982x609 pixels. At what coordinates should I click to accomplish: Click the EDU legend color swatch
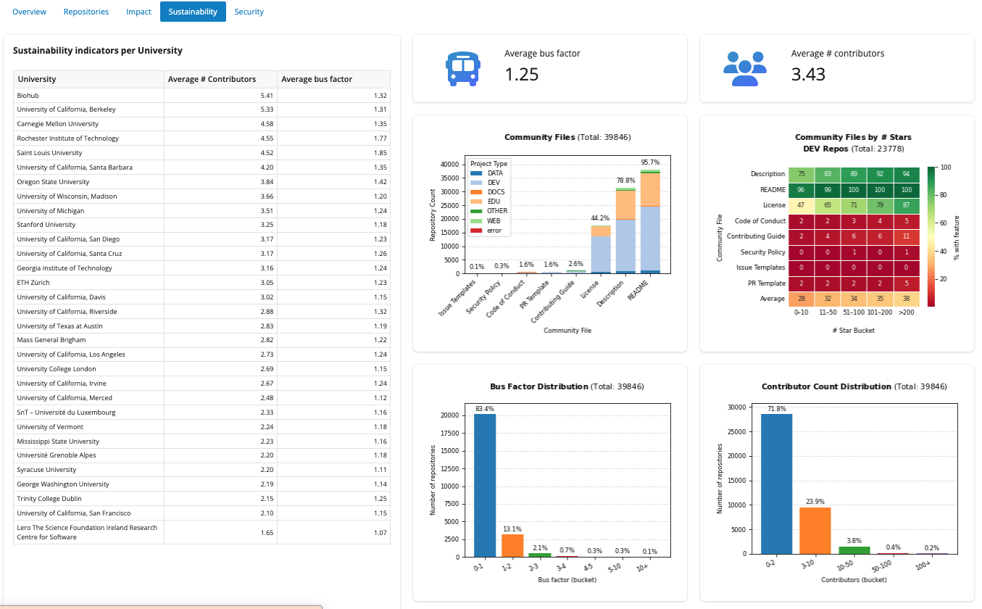(x=476, y=202)
